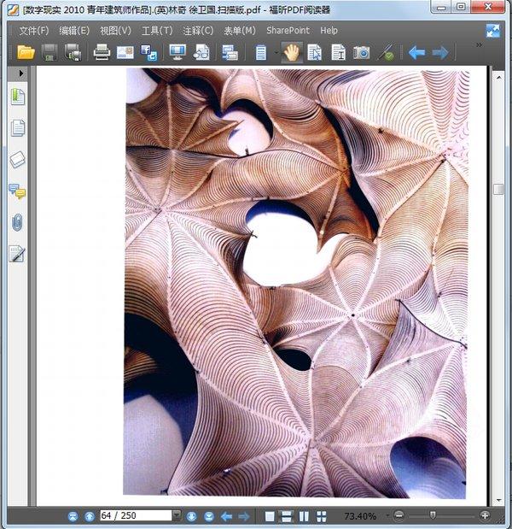This screenshot has height=529, width=512.
Task: Click the Open folder toolbar icon
Action: pos(26,53)
